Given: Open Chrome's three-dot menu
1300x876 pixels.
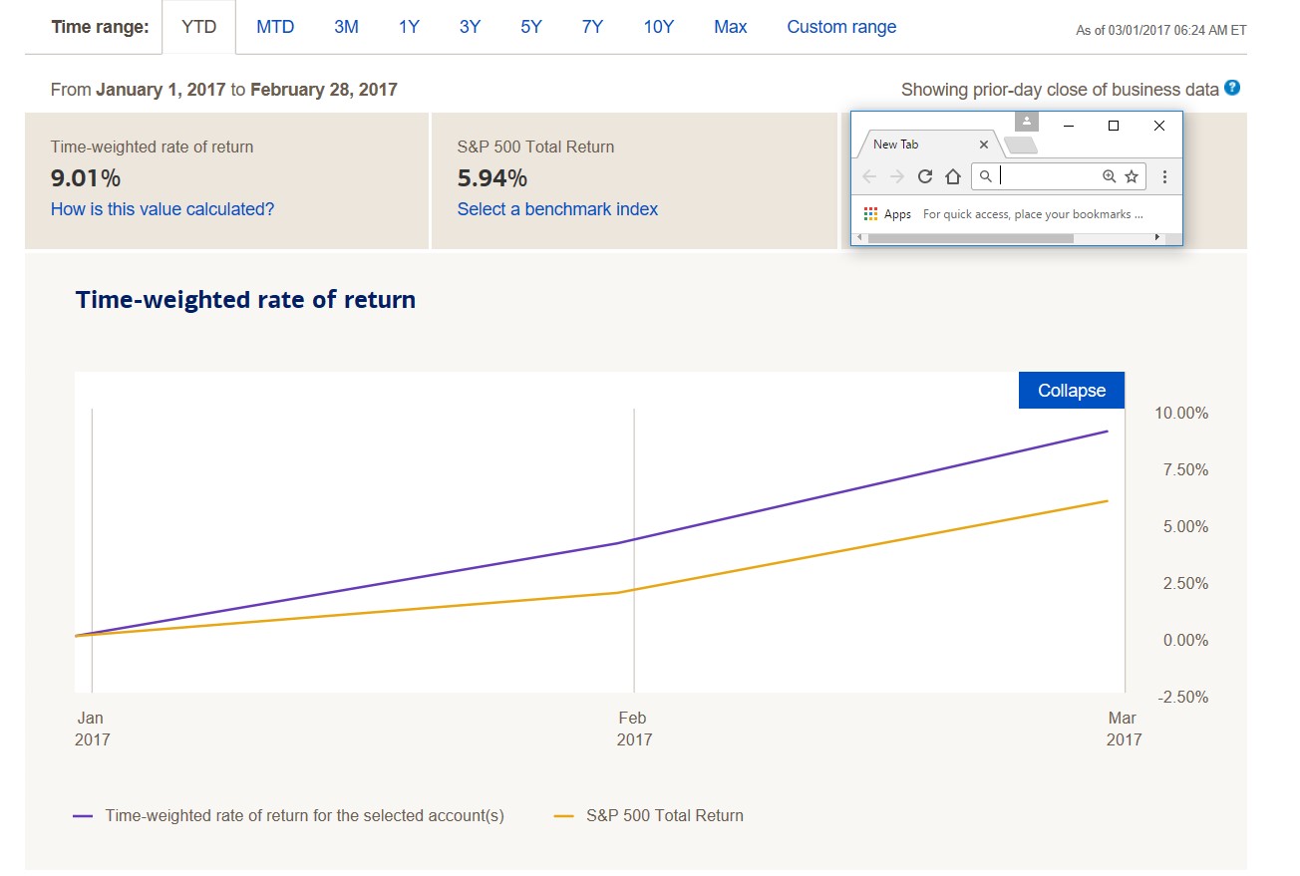Looking at the screenshot, I should [x=1164, y=176].
